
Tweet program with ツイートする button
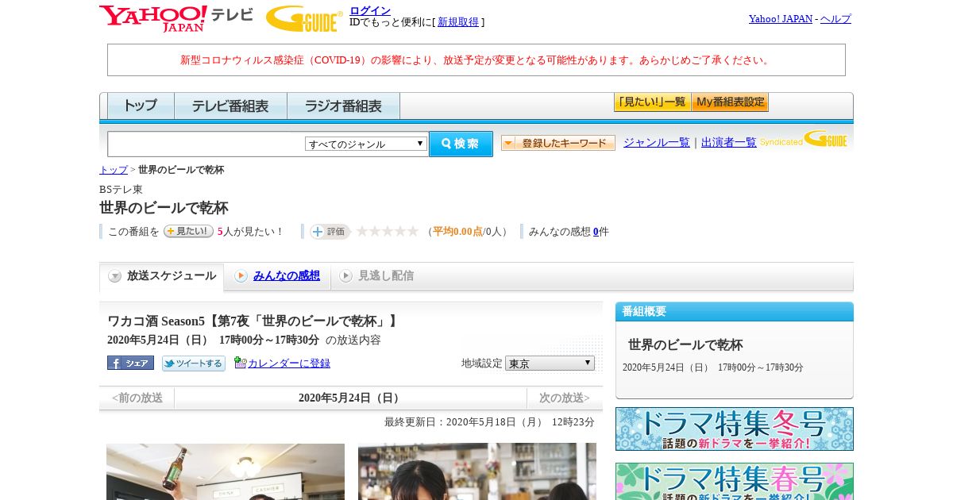tap(194, 363)
